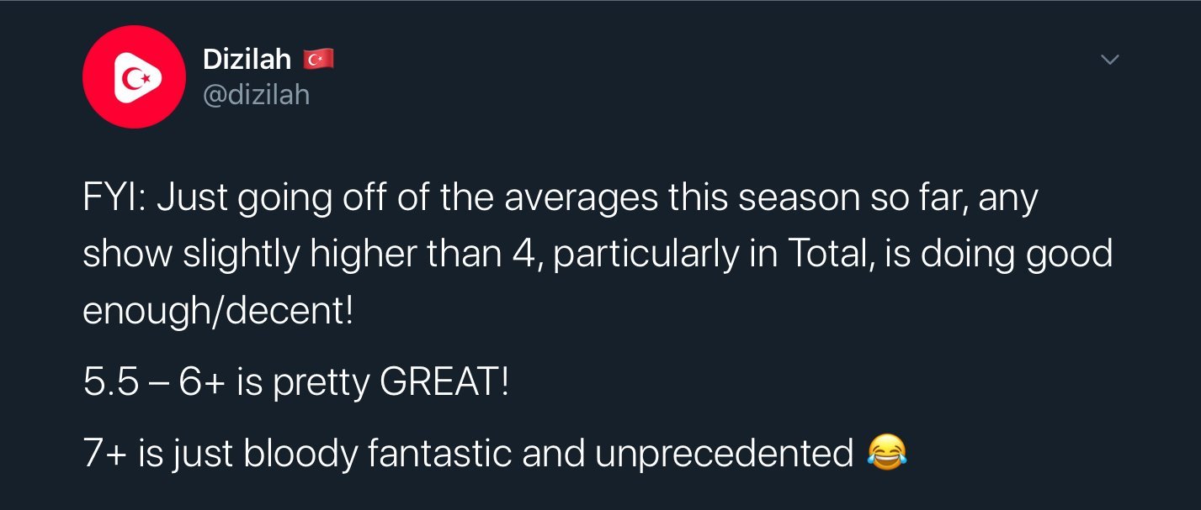Viewport: 1201px width, 510px height.
Task: Click the red crescent-star symbol inside avatar
Action: click(x=133, y=77)
